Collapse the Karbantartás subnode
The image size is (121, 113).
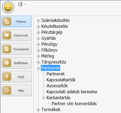[44, 98]
